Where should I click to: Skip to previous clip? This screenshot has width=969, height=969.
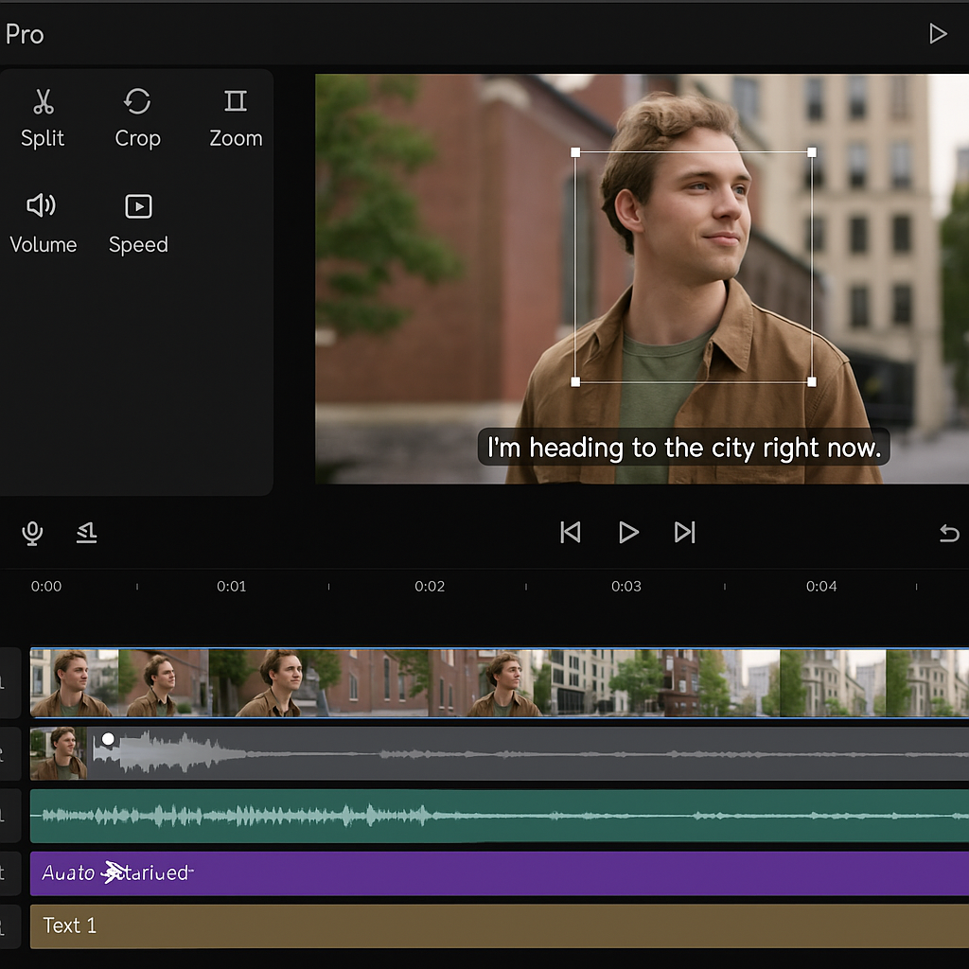pyautogui.click(x=570, y=532)
